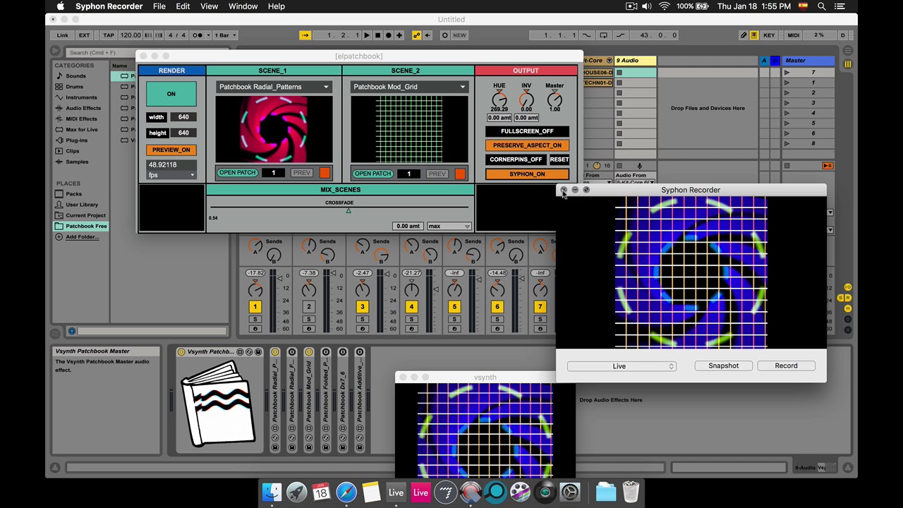Click RESET in the Output section
This screenshot has height=508, width=903.
pyautogui.click(x=559, y=159)
